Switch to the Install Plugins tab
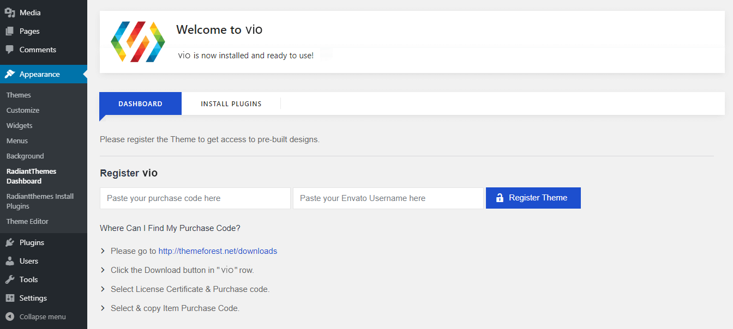Screen dimensions: 733x329 (x=231, y=103)
